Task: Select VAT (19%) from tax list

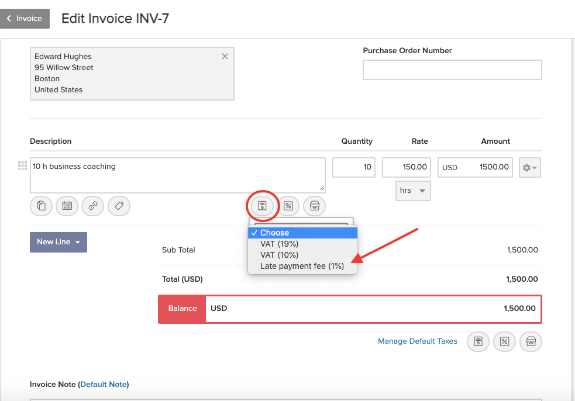Action: point(302,244)
